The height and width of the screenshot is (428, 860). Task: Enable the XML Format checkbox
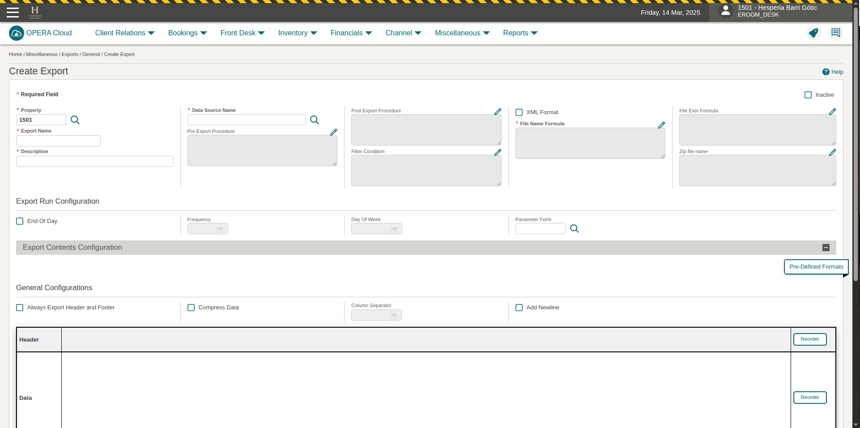(x=519, y=112)
